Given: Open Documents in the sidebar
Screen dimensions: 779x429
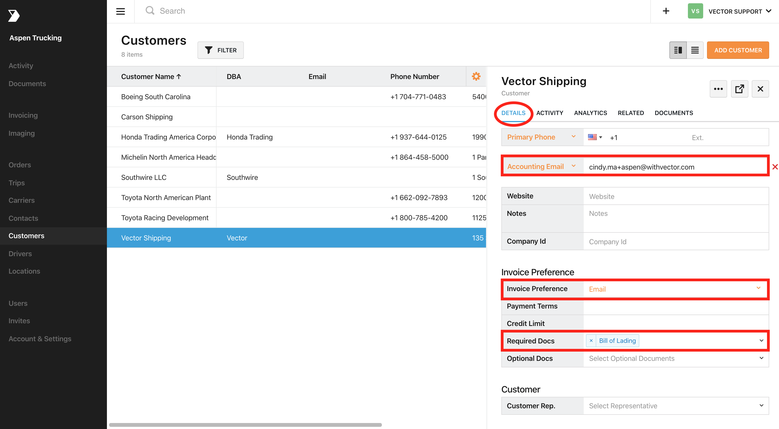Looking at the screenshot, I should (x=27, y=84).
